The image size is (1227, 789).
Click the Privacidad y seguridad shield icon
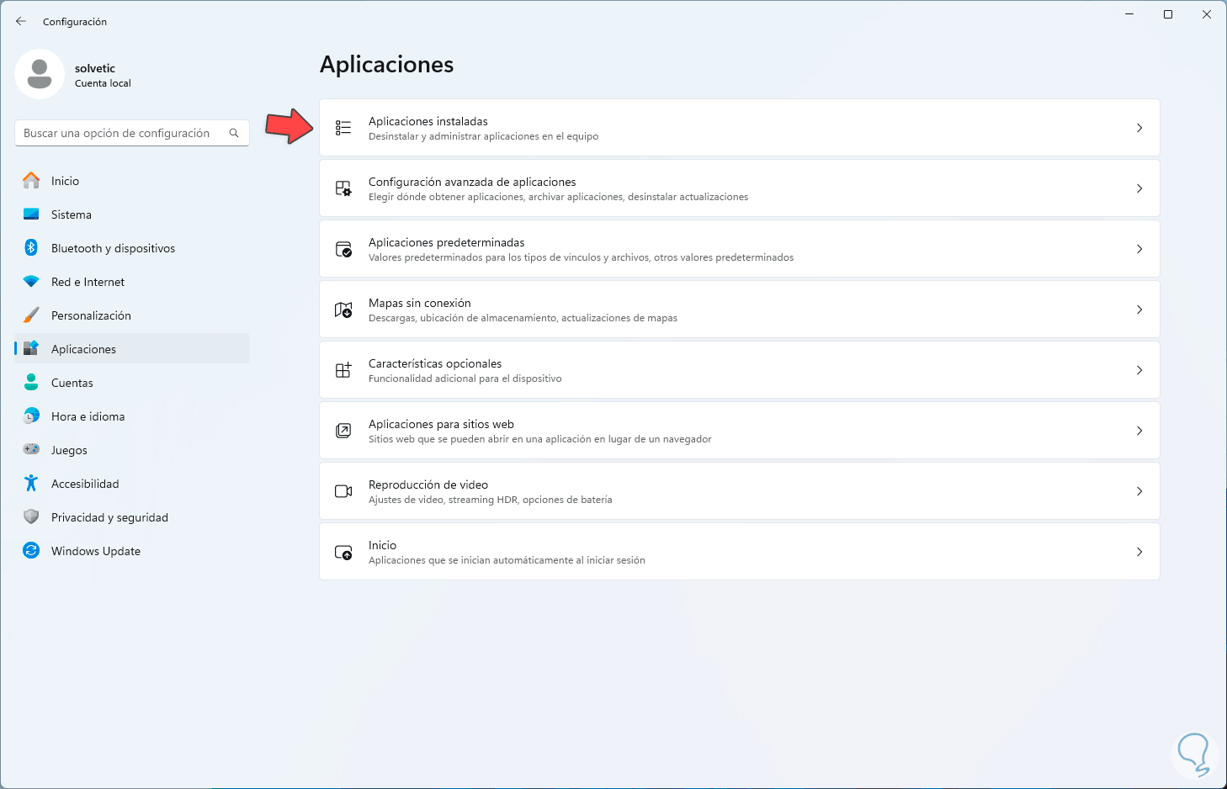[31, 517]
